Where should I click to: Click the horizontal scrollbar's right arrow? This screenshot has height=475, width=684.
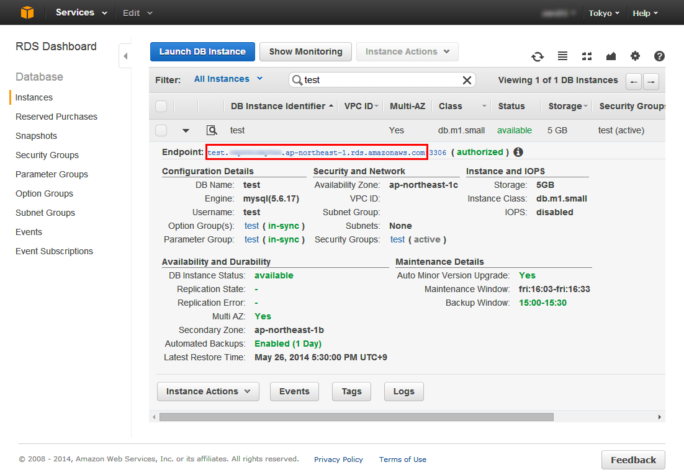click(660, 417)
